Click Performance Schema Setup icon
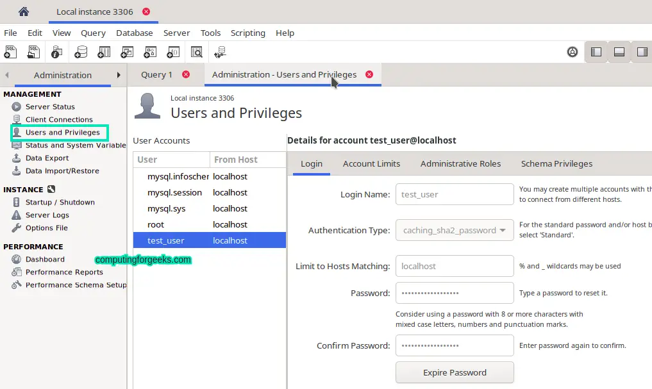Viewport: 652px width, 389px height. (16, 285)
